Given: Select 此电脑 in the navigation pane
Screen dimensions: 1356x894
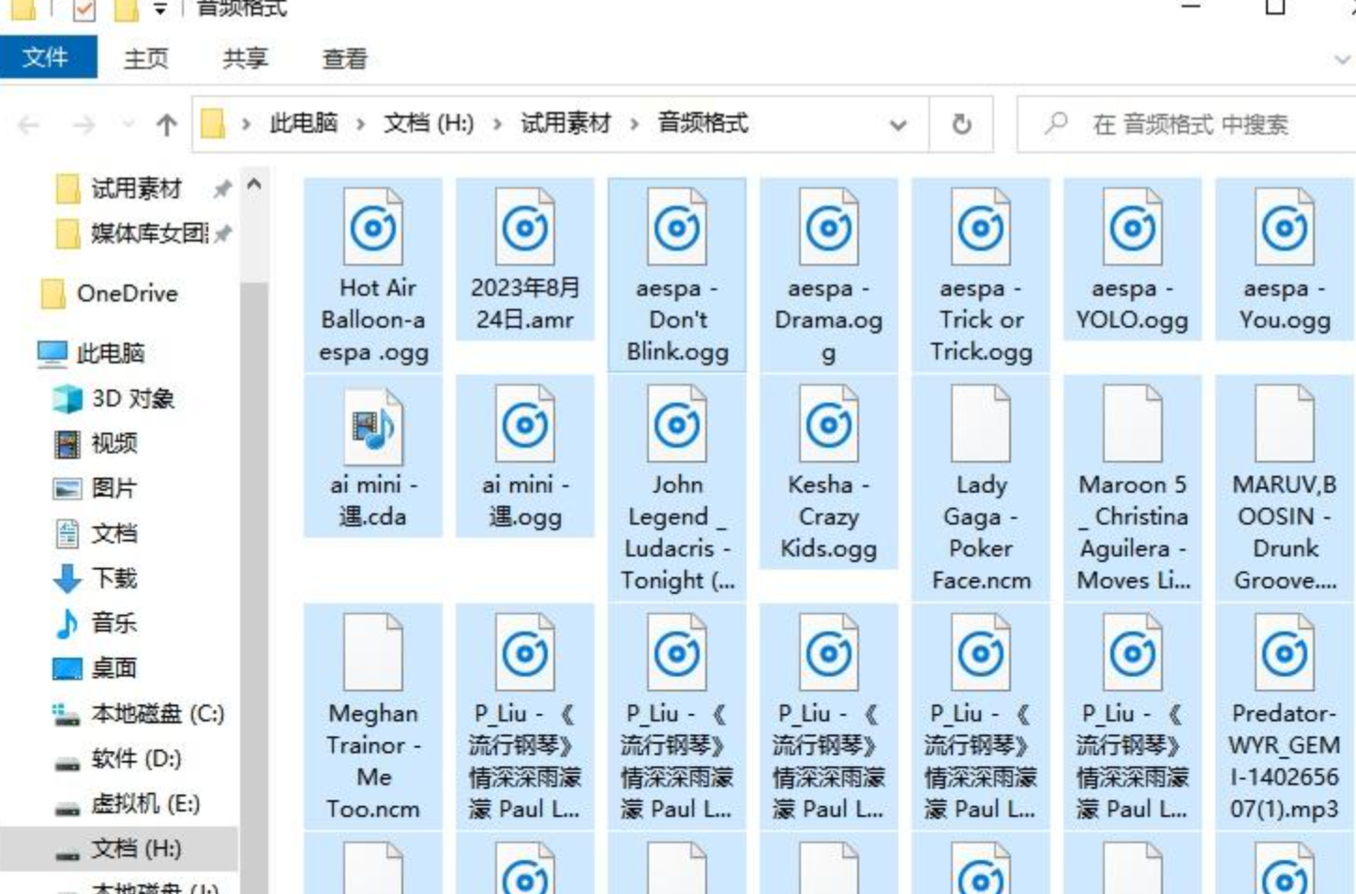Looking at the screenshot, I should click(x=110, y=352).
